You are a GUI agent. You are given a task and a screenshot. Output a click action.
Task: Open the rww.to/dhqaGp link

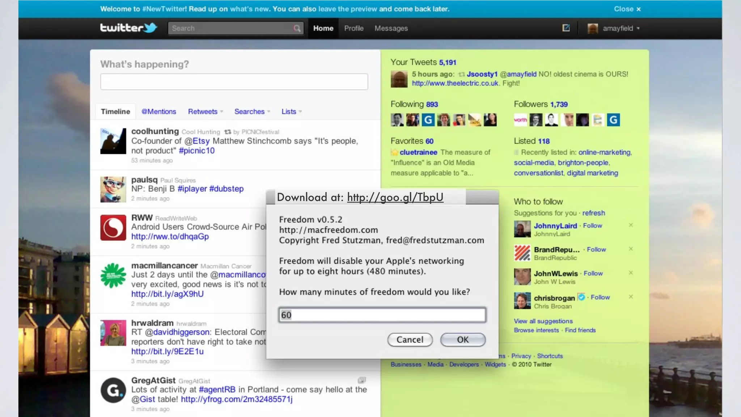(x=170, y=236)
